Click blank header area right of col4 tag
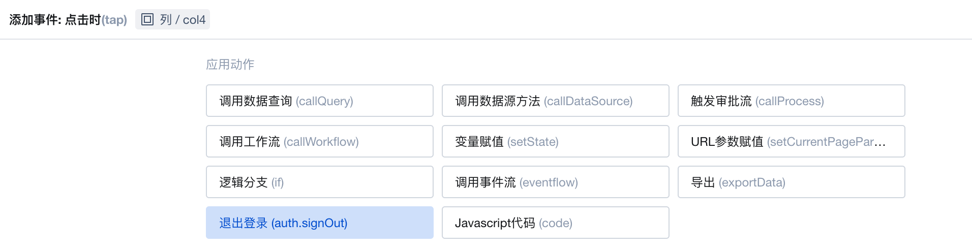The image size is (972, 250). pyautogui.click(x=590, y=20)
